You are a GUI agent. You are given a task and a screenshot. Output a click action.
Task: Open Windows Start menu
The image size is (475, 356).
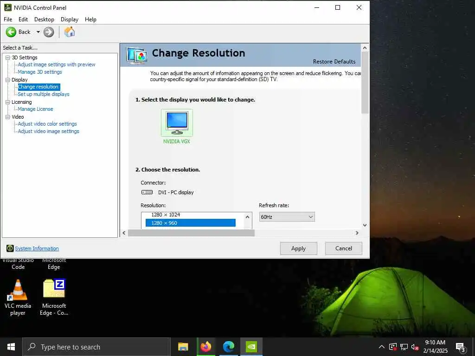[11, 347]
